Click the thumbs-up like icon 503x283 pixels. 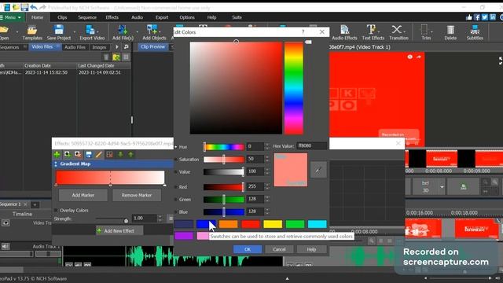469,17
